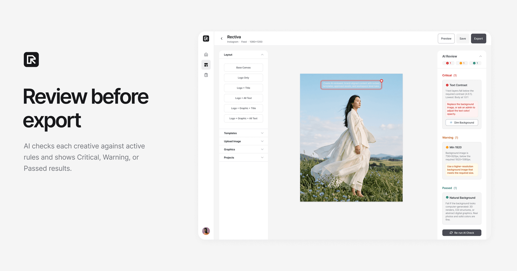Click the 'Replace the background image' suggestion
The width and height of the screenshot is (517, 271).
click(x=462, y=109)
